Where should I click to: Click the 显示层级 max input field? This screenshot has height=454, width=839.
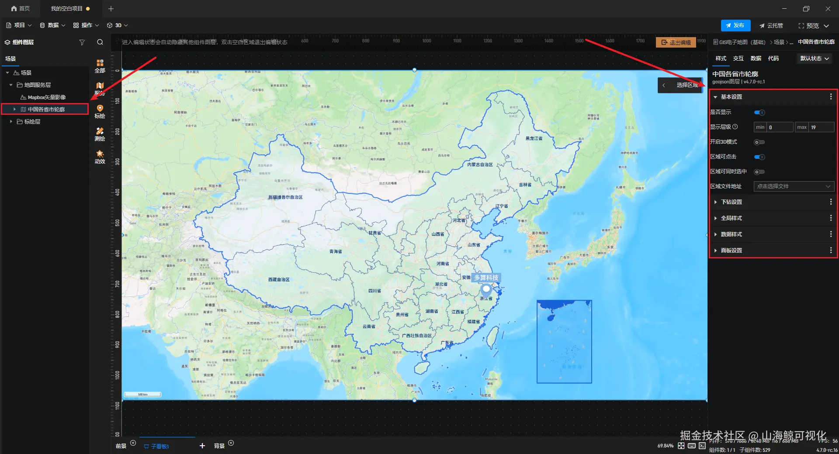(x=822, y=127)
